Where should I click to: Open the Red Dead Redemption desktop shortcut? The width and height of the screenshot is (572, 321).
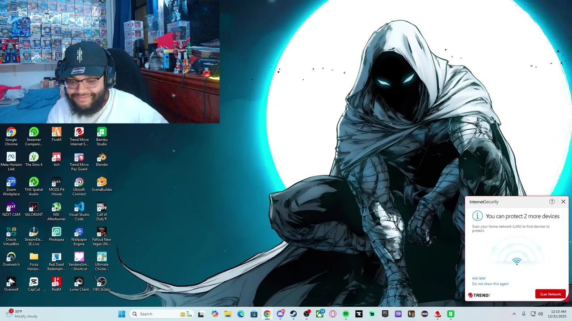pos(56,261)
